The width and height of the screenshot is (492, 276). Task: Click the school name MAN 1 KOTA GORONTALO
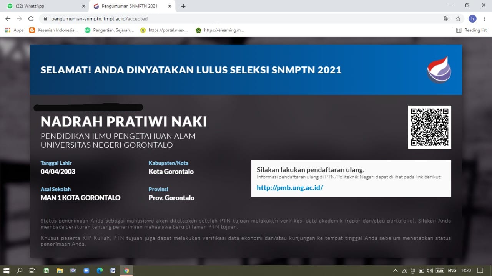coord(80,198)
